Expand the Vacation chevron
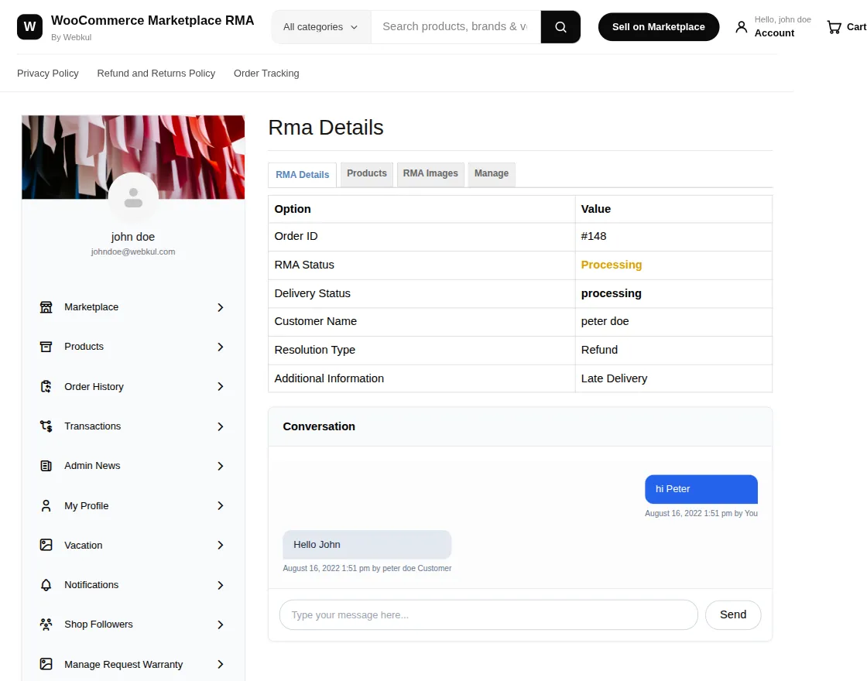Screen dimensions: 867x681 (x=220, y=545)
